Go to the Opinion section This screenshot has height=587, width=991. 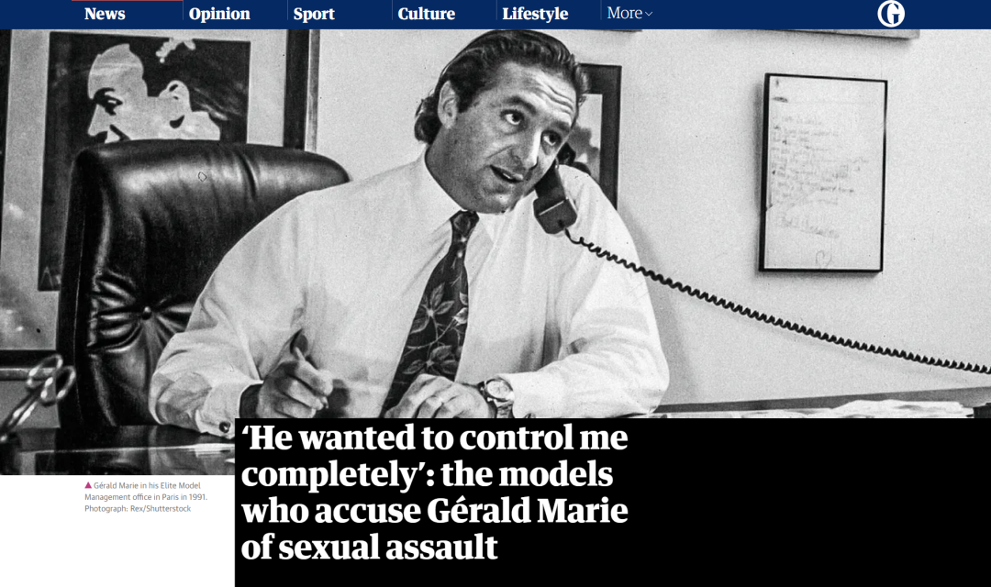click(219, 13)
